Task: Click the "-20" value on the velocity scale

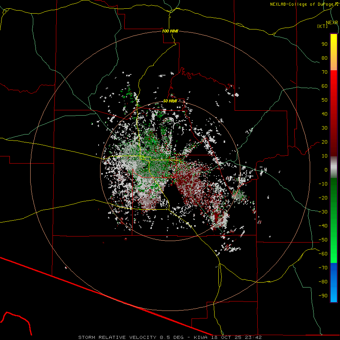Action: pyautogui.click(x=323, y=198)
